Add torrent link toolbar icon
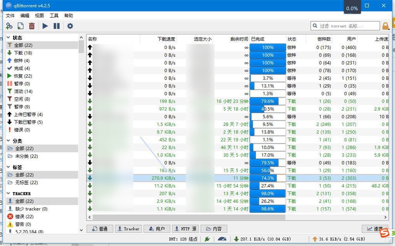Image resolution: width=395 pixels, height=246 pixels. point(9,26)
